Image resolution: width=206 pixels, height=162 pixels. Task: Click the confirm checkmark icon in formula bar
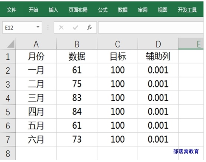tap(75, 27)
